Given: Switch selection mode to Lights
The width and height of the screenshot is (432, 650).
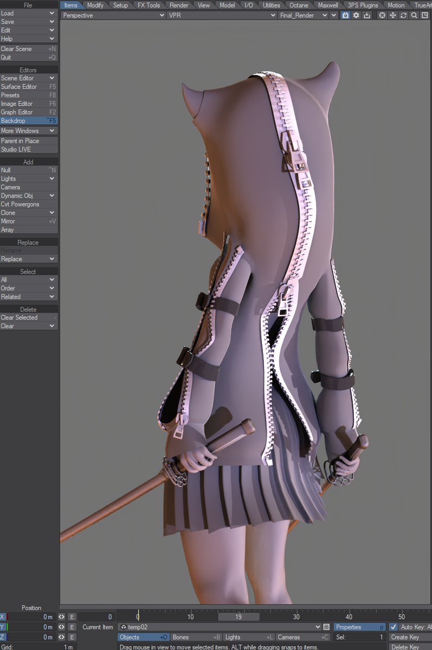Looking at the screenshot, I should 249,637.
